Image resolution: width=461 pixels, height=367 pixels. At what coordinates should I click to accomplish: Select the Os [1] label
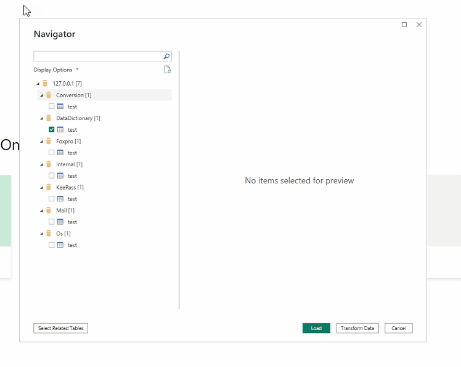(x=63, y=233)
